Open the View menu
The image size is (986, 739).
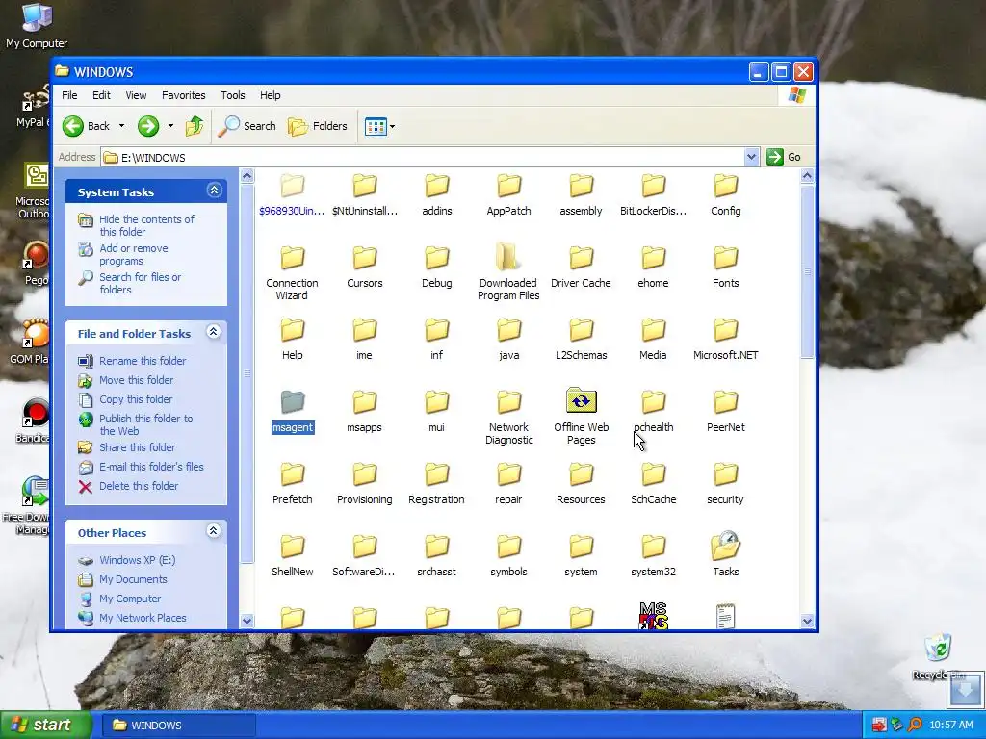coord(136,95)
